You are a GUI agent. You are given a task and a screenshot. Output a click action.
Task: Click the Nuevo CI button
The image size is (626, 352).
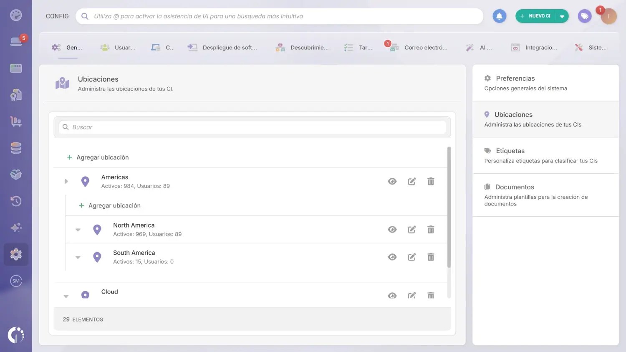[536, 16]
